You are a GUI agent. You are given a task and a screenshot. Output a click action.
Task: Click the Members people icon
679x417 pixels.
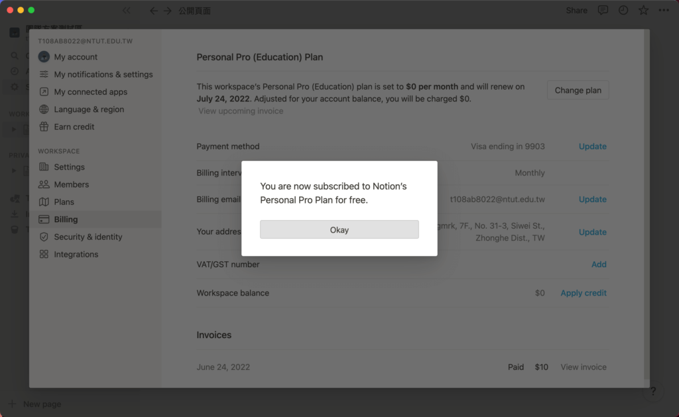click(x=44, y=184)
